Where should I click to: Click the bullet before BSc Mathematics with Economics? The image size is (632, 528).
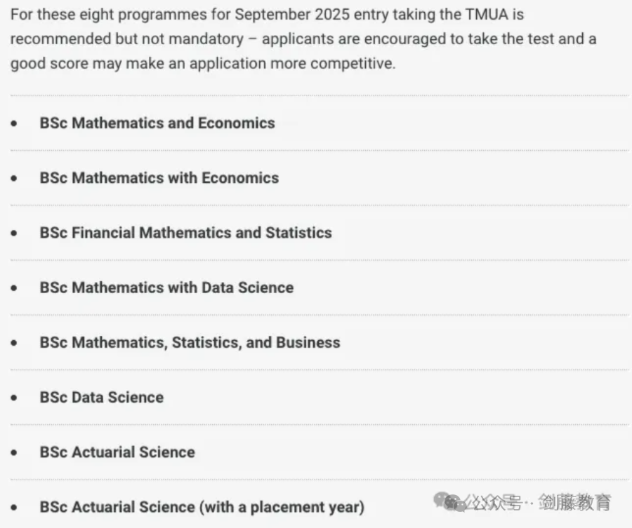pyautogui.click(x=14, y=178)
